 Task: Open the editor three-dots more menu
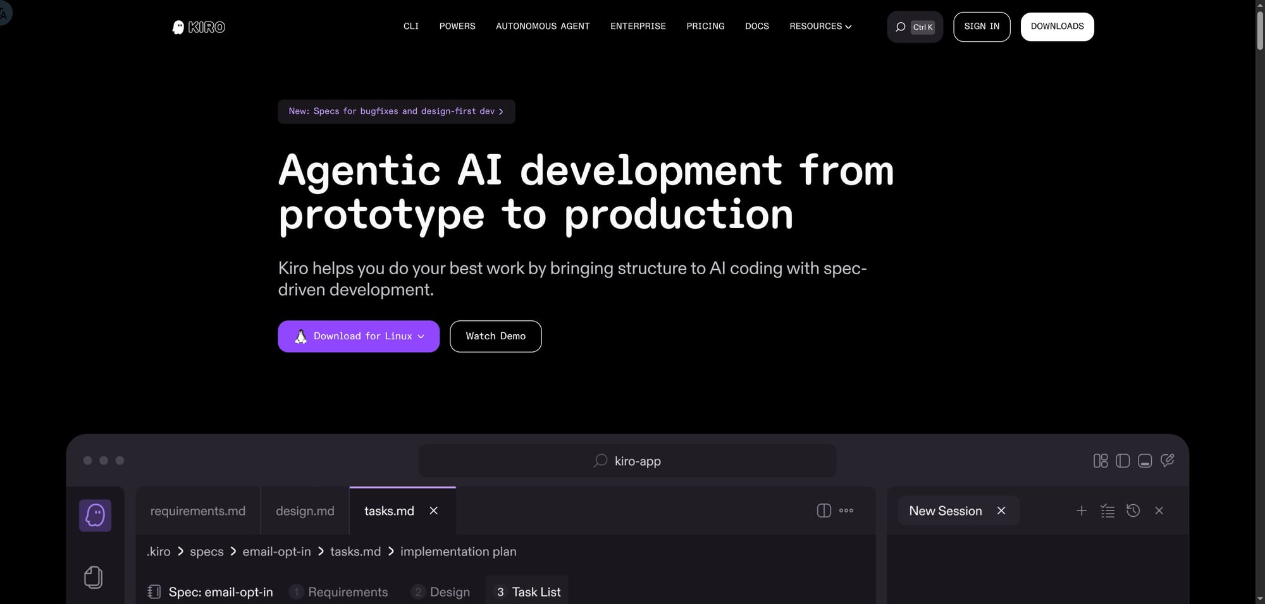[846, 510]
